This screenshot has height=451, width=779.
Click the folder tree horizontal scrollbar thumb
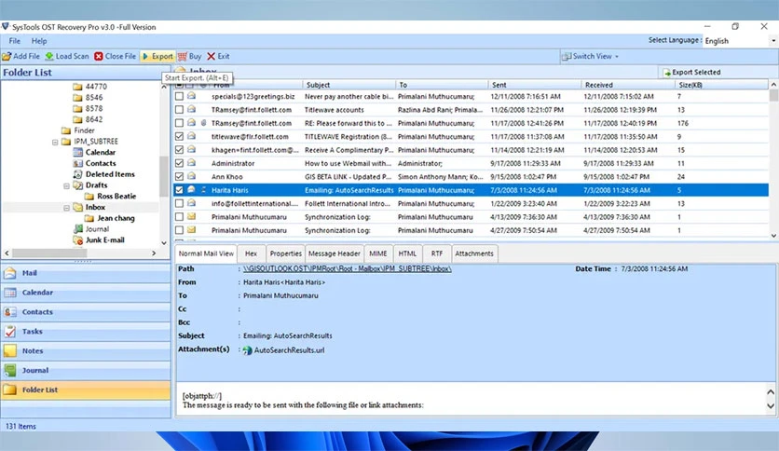[x=49, y=253]
